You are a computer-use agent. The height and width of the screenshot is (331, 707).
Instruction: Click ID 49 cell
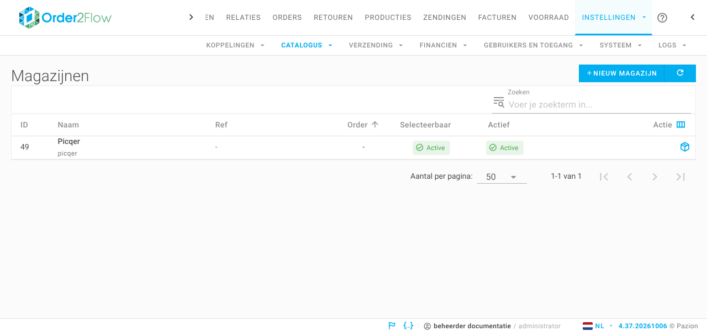pyautogui.click(x=25, y=147)
